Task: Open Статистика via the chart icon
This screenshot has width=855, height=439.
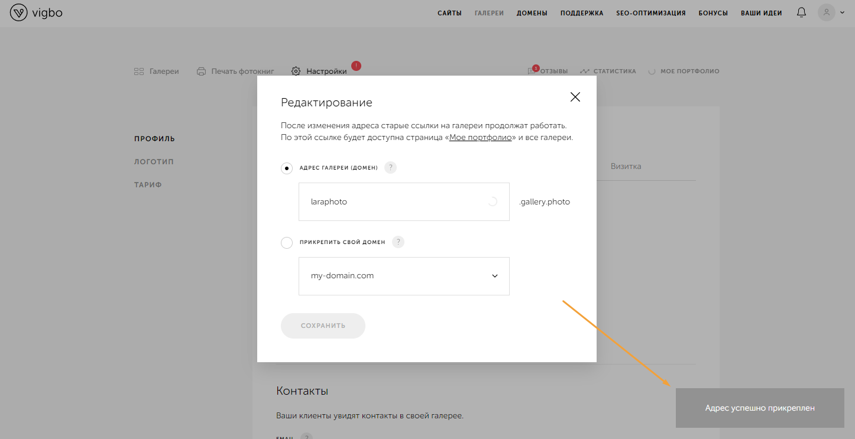Action: 585,71
